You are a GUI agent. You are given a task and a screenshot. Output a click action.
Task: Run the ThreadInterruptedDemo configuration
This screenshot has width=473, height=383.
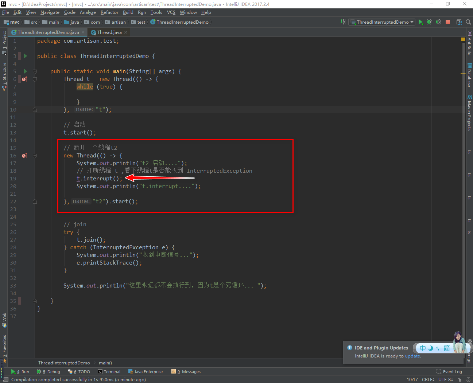tap(420, 22)
